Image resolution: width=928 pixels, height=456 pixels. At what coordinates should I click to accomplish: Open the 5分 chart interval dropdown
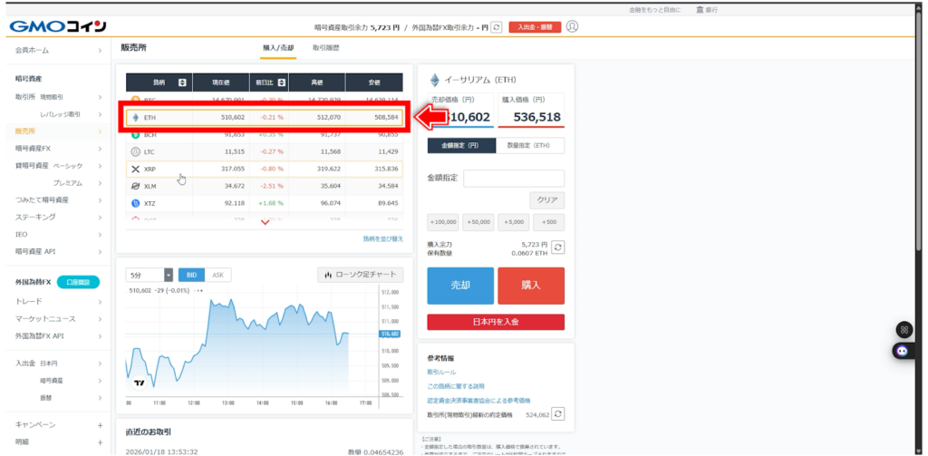tap(150, 275)
